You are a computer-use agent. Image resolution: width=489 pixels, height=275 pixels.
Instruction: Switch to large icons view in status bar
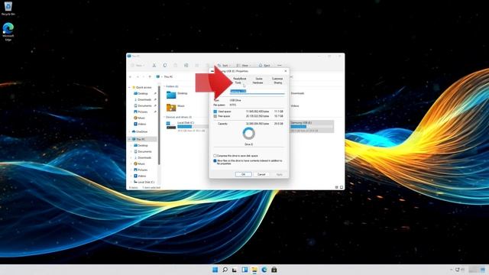point(342,187)
